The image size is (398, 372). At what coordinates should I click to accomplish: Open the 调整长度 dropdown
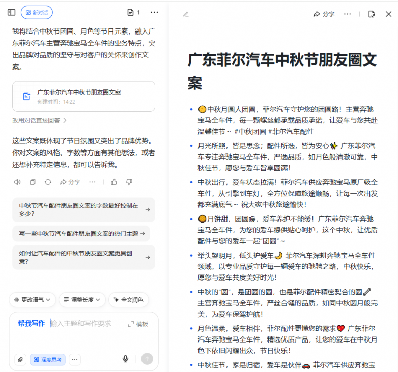(82, 300)
